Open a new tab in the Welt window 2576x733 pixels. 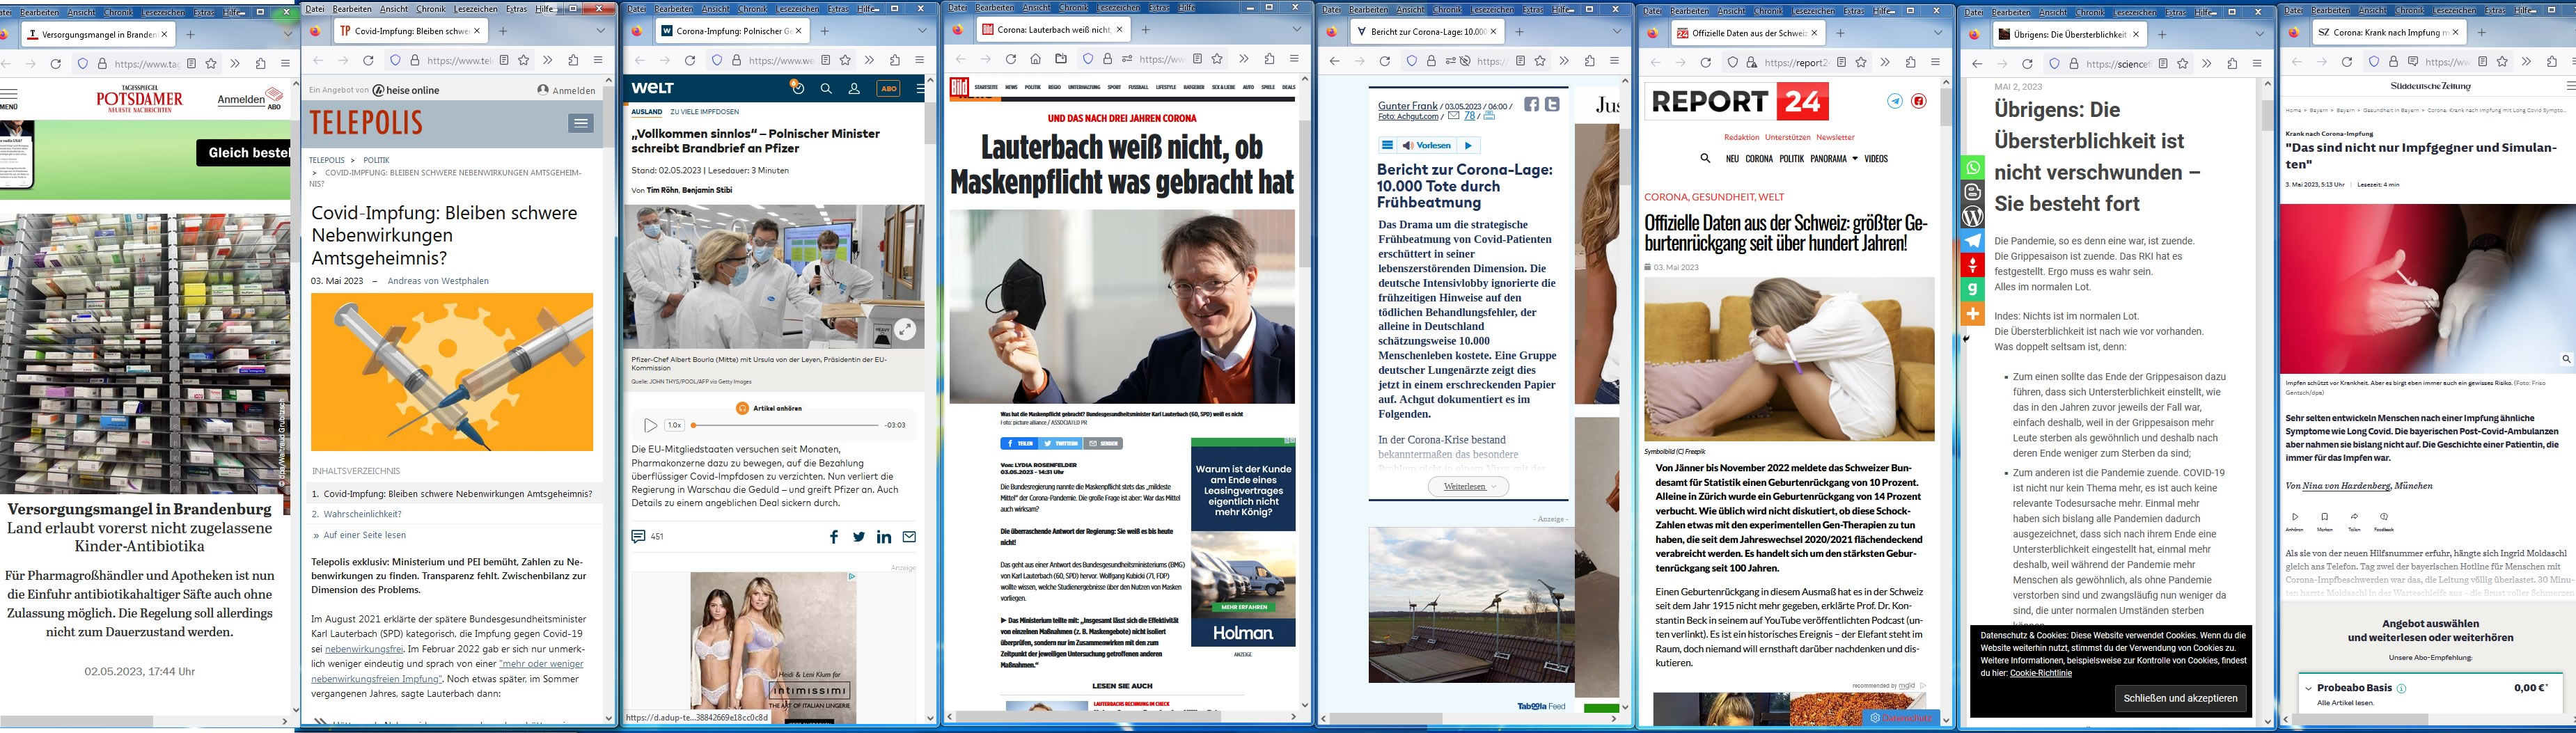(824, 31)
